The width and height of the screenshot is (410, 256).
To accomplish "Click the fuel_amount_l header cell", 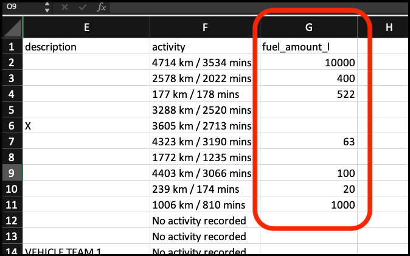I will pos(308,47).
